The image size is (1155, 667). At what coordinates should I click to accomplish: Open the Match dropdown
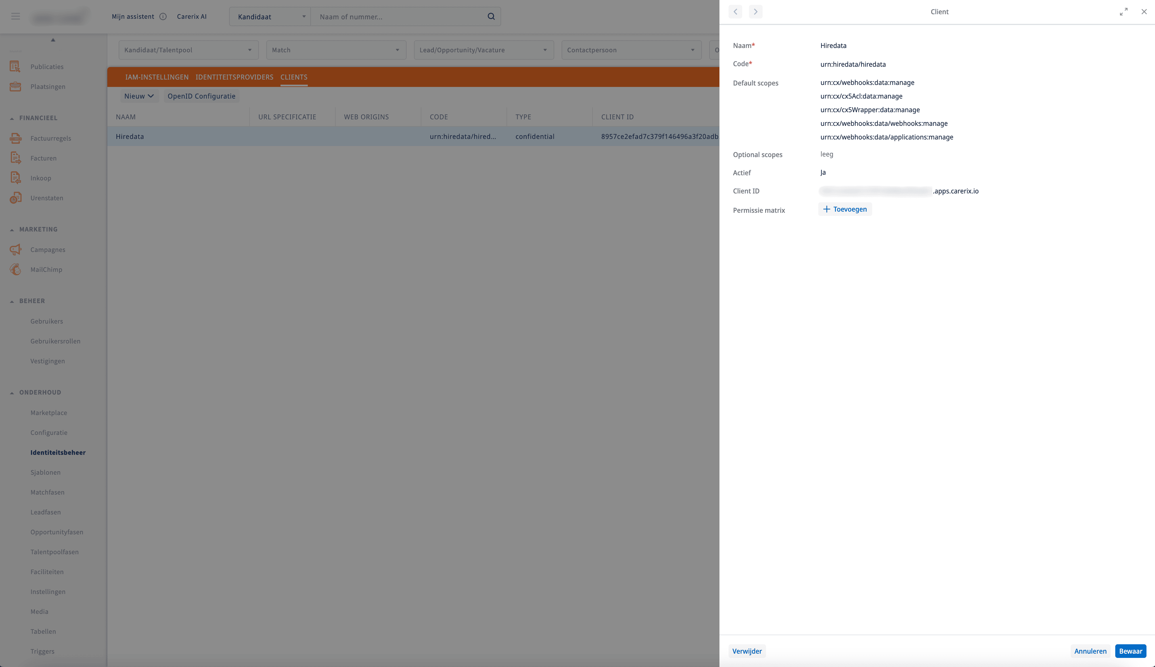(x=336, y=50)
